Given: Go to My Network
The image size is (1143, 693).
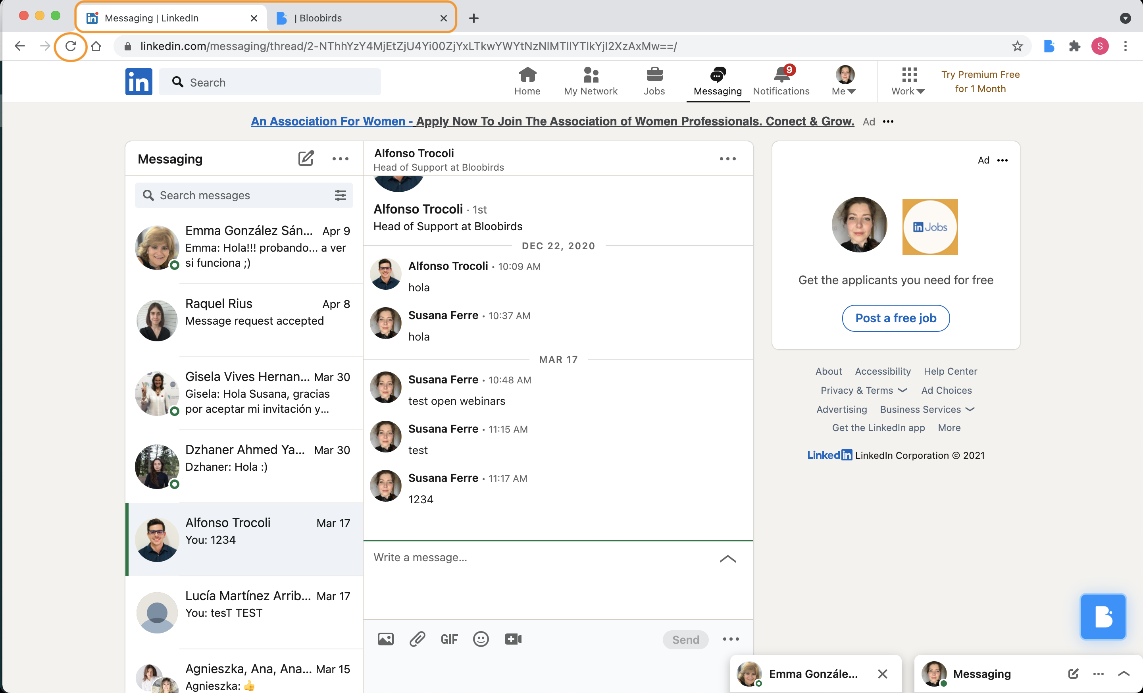Looking at the screenshot, I should (x=591, y=81).
